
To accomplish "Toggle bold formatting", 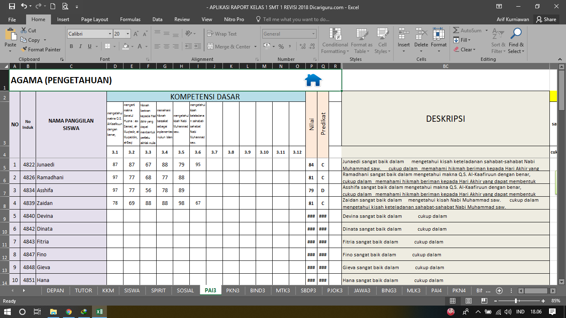I will (71, 46).
